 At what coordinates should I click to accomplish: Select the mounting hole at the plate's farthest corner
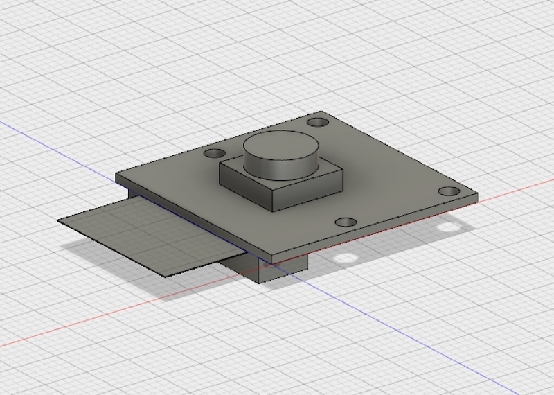coord(318,123)
